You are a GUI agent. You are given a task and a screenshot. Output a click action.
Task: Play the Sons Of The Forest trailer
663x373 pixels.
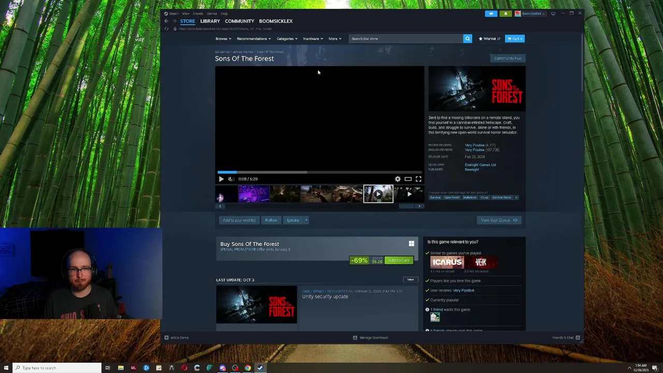[x=221, y=179]
